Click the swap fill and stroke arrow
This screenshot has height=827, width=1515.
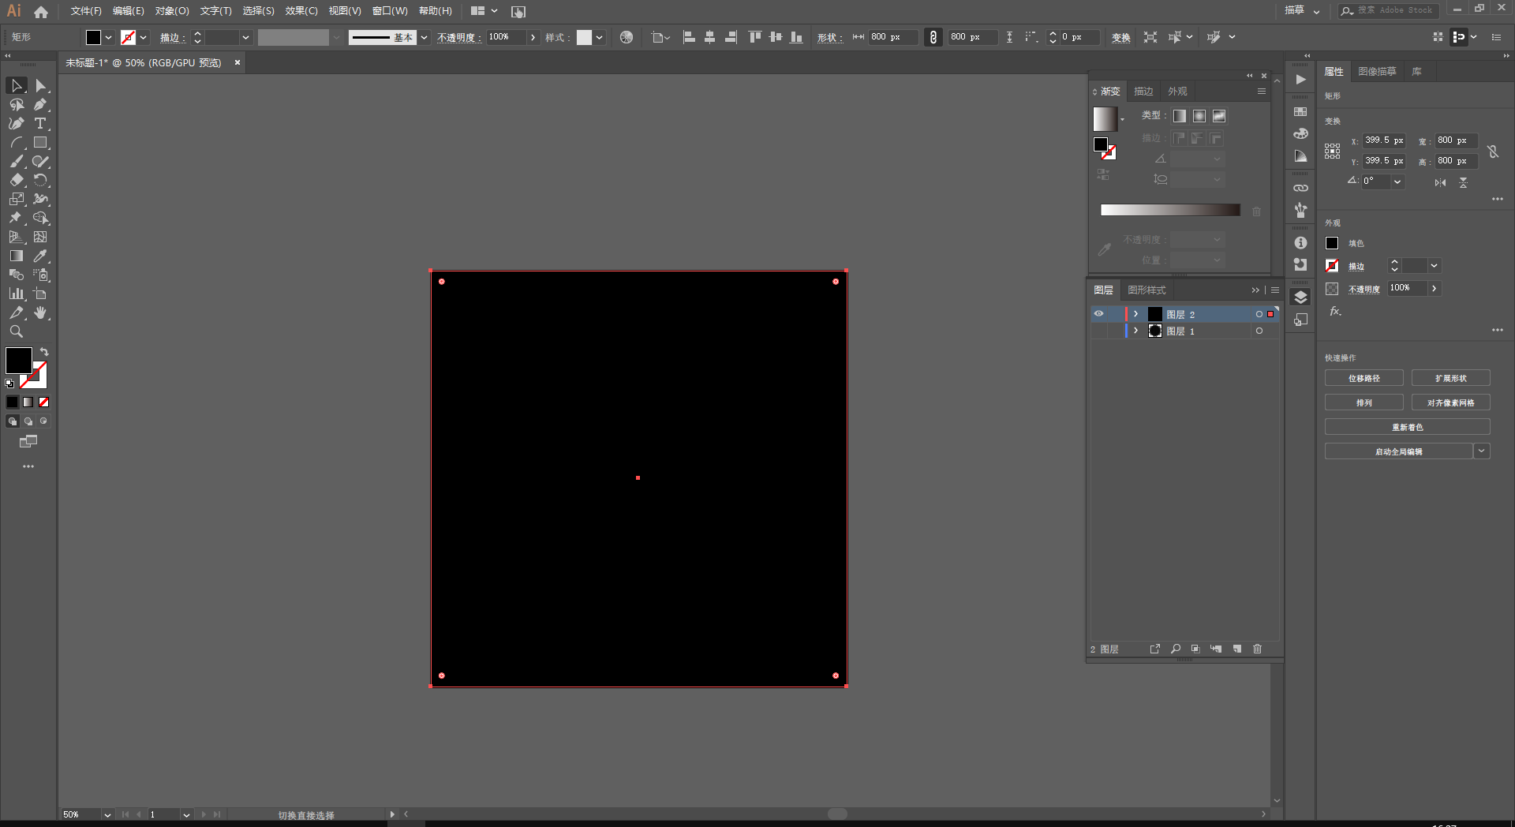tap(45, 352)
